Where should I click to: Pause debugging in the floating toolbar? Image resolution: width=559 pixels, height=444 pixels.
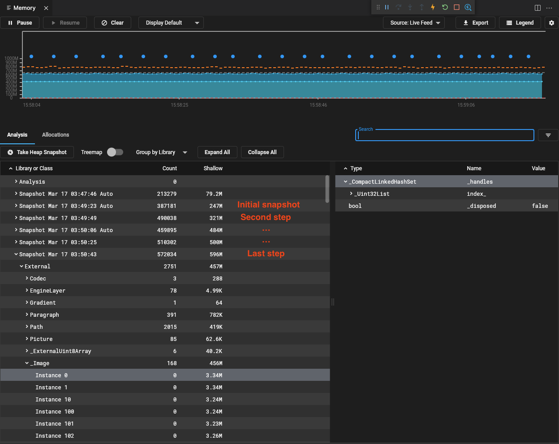pos(387,7)
